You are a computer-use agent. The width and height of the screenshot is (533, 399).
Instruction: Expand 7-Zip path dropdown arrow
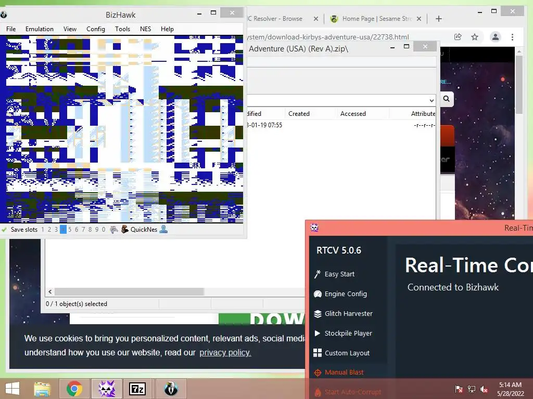click(432, 100)
